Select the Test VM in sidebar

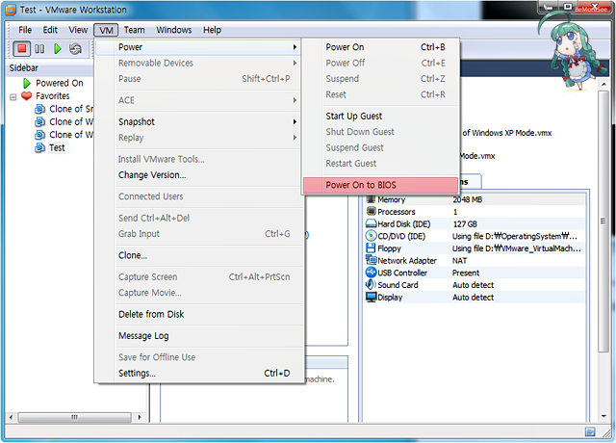(x=57, y=148)
